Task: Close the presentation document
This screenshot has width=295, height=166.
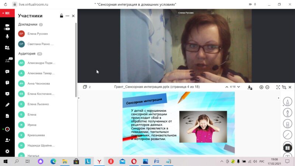Action: (x=290, y=87)
